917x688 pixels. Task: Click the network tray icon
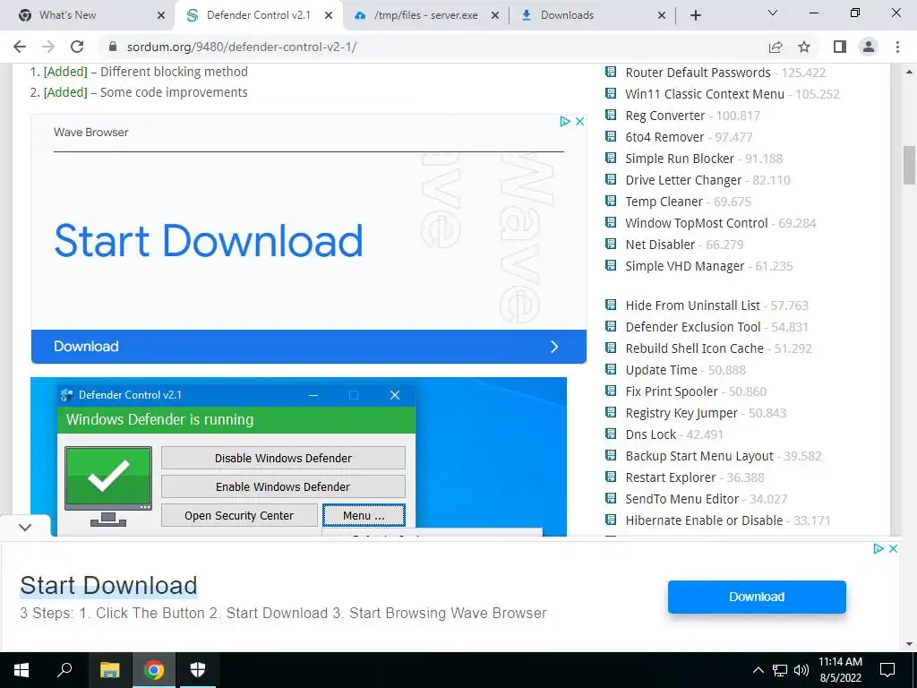tap(780, 670)
